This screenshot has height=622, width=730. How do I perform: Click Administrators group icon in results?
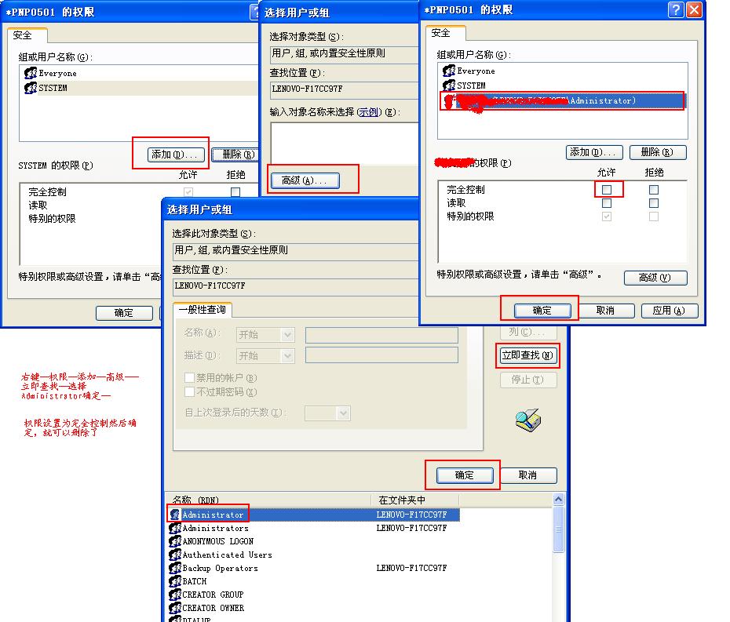pyautogui.click(x=175, y=528)
